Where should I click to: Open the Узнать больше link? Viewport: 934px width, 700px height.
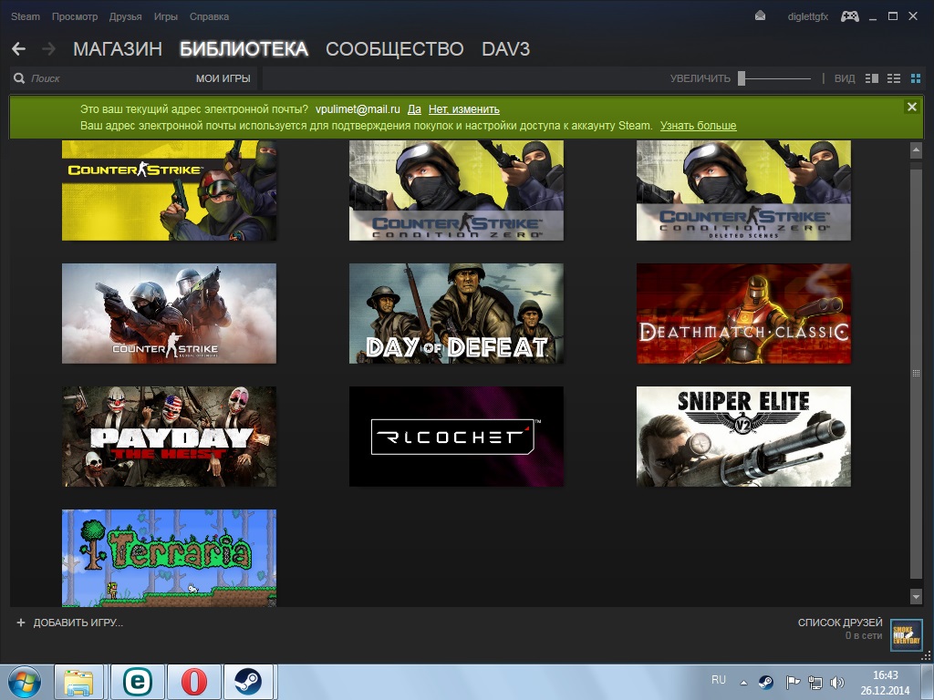click(x=698, y=126)
